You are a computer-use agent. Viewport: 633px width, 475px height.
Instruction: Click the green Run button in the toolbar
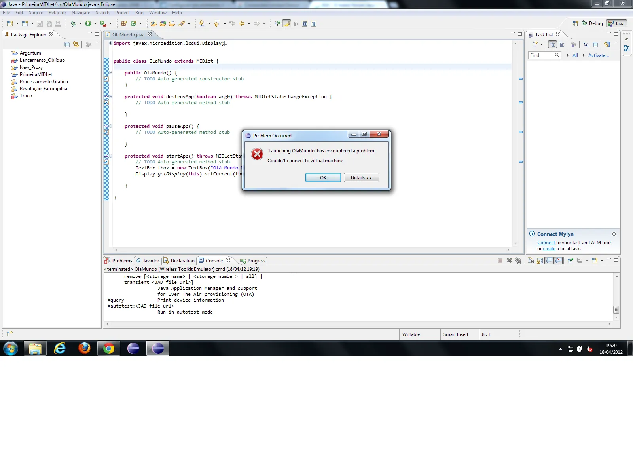click(88, 24)
